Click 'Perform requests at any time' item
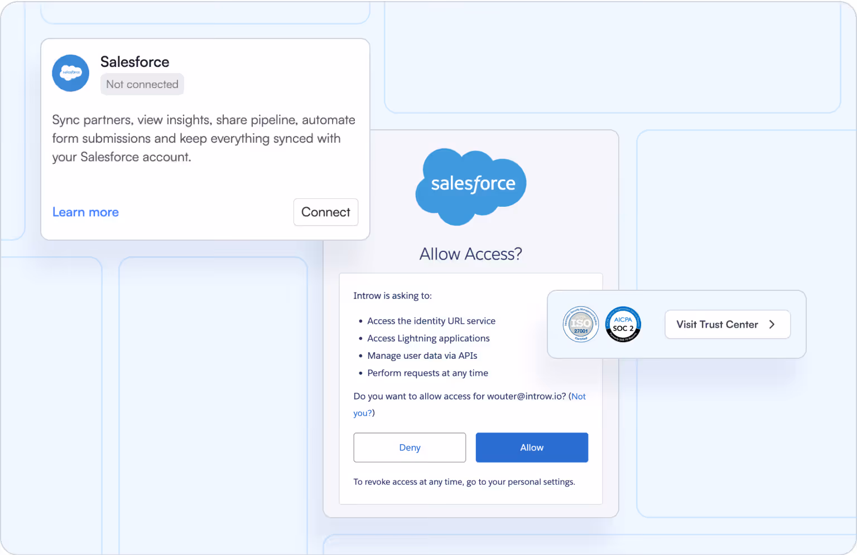The width and height of the screenshot is (857, 555). point(428,373)
